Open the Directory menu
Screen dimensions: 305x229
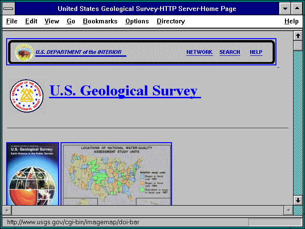coord(171,21)
